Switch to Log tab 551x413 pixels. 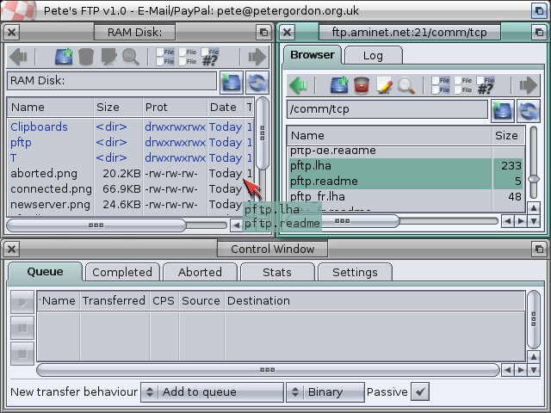click(x=373, y=55)
